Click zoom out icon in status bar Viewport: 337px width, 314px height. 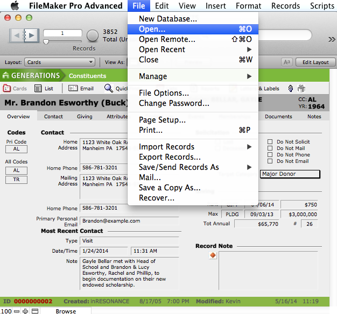point(17,311)
